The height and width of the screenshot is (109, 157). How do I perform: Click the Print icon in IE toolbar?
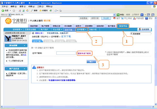click(x=60, y=10)
